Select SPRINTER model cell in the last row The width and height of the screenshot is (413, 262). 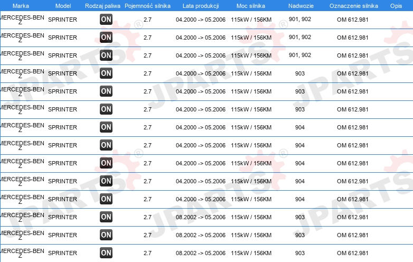point(62,253)
